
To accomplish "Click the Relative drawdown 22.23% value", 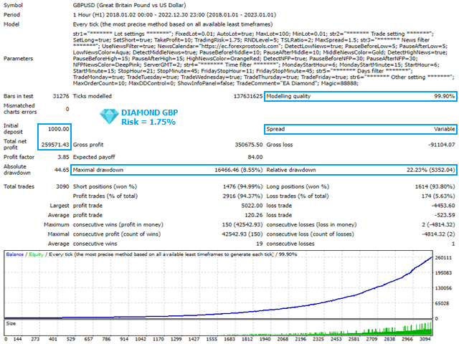I will (x=430, y=170).
